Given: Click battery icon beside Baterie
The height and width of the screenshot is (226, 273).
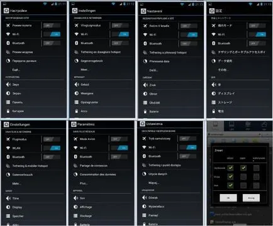Looking at the screenshot, I should [x=145, y=112].
